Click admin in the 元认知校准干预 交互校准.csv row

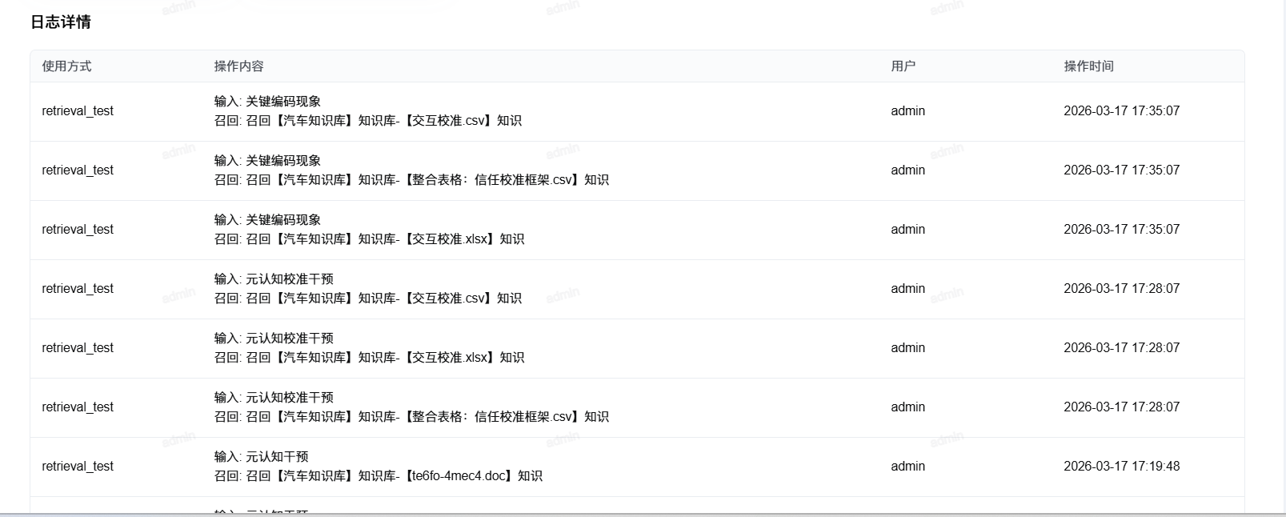click(x=907, y=289)
